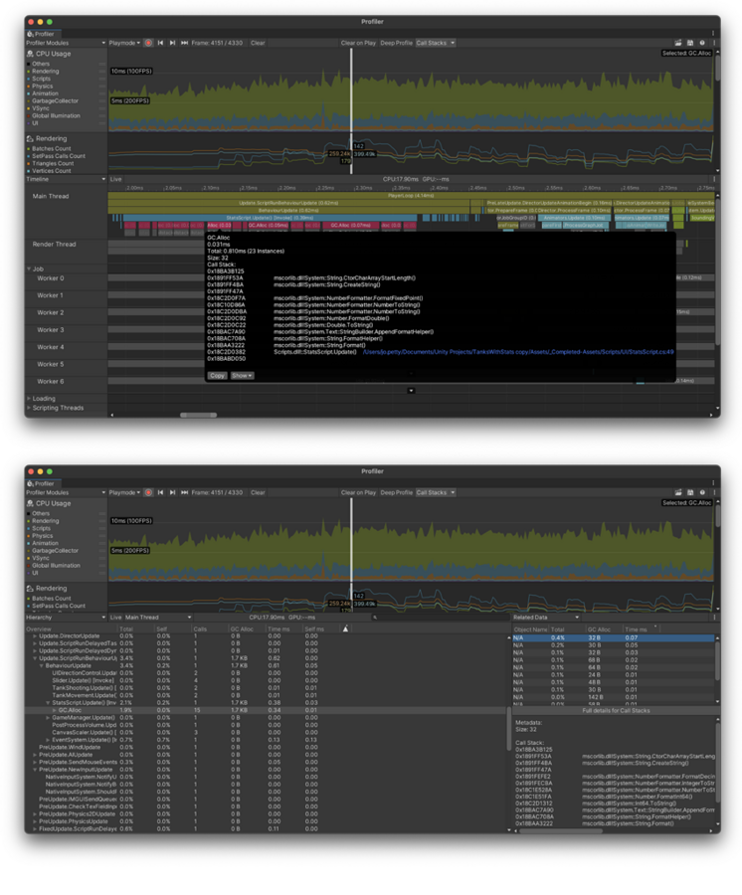This screenshot has height=895, width=742.
Task: Click the save profiler data icon in the top window
Action: click(690, 44)
